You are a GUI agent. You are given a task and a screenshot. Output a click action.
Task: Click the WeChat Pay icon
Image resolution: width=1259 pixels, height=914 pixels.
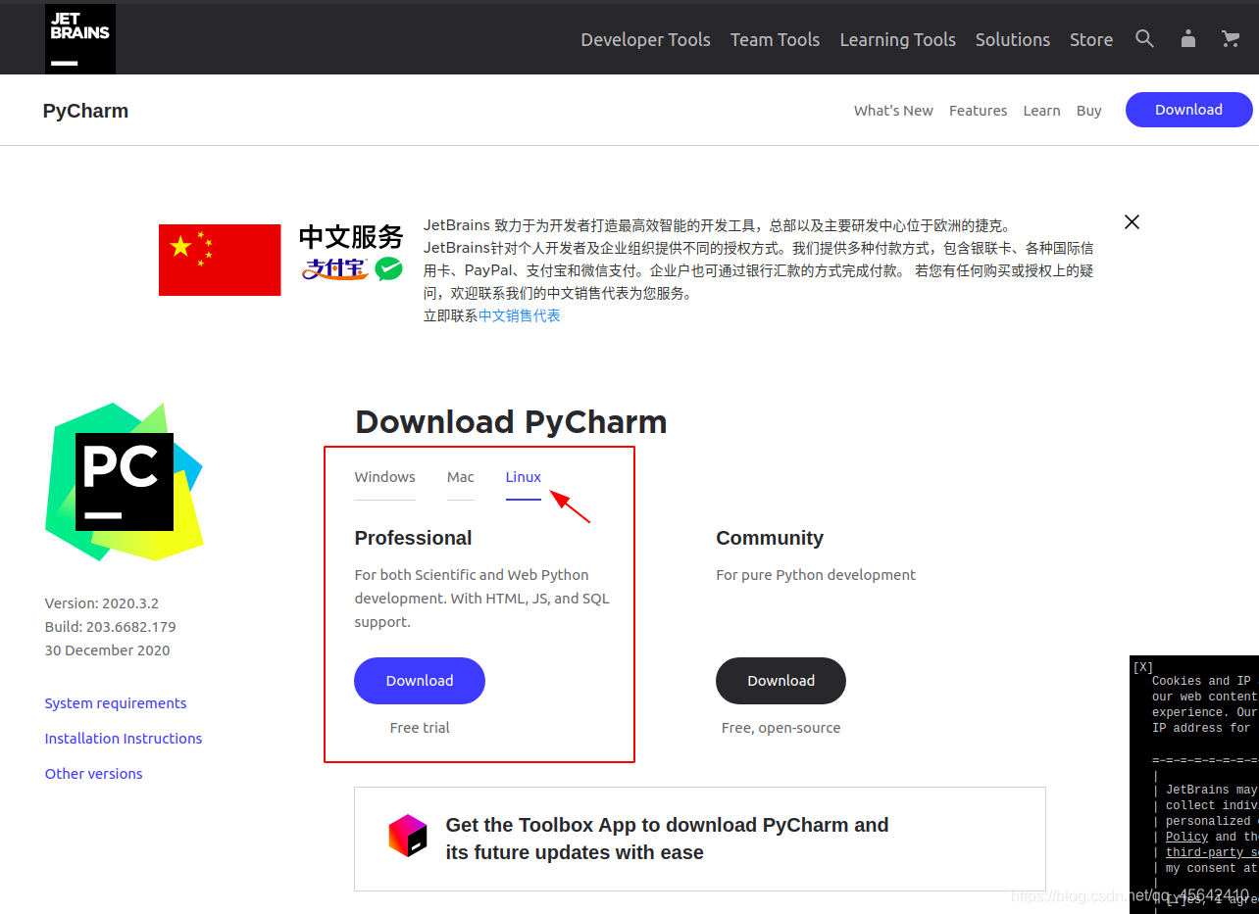389,268
